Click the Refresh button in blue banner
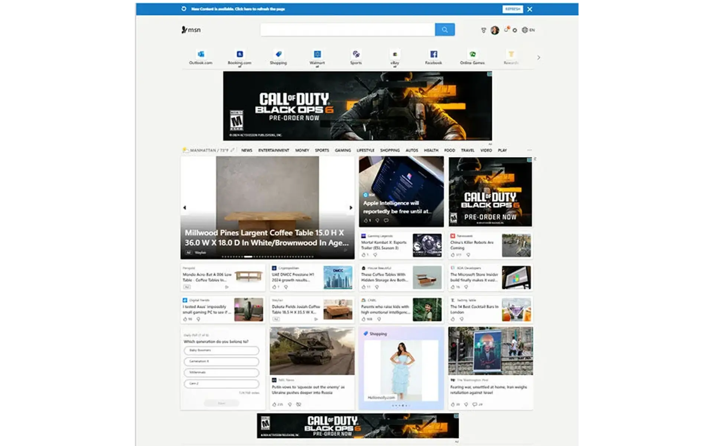The height and width of the screenshot is (446, 713). pos(512,9)
